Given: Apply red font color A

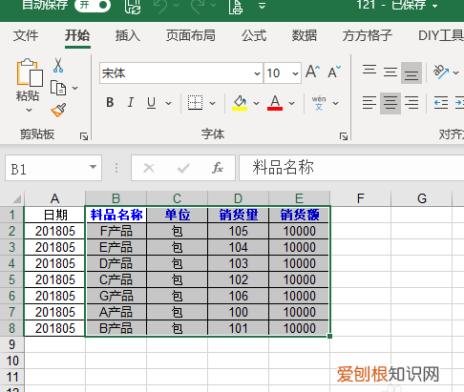Looking at the screenshot, I should (275, 103).
